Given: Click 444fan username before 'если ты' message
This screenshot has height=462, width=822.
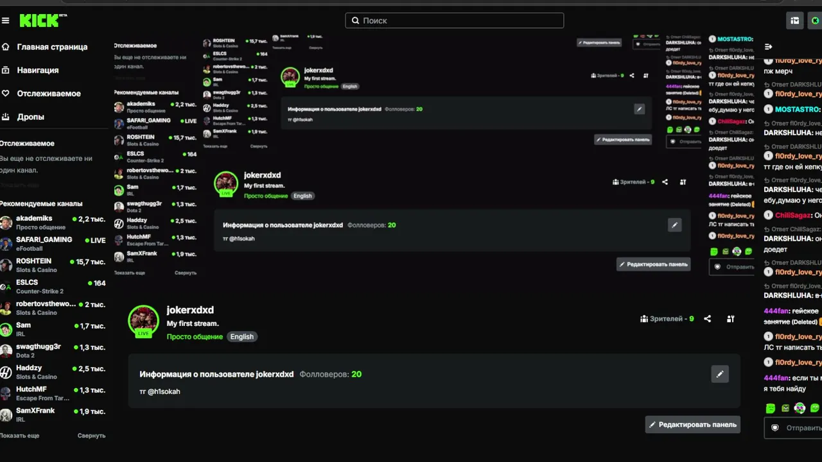Looking at the screenshot, I should click(776, 378).
